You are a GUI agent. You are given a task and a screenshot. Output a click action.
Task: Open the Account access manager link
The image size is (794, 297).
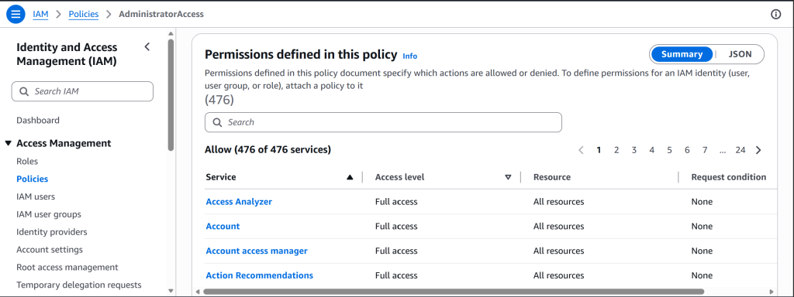point(256,251)
